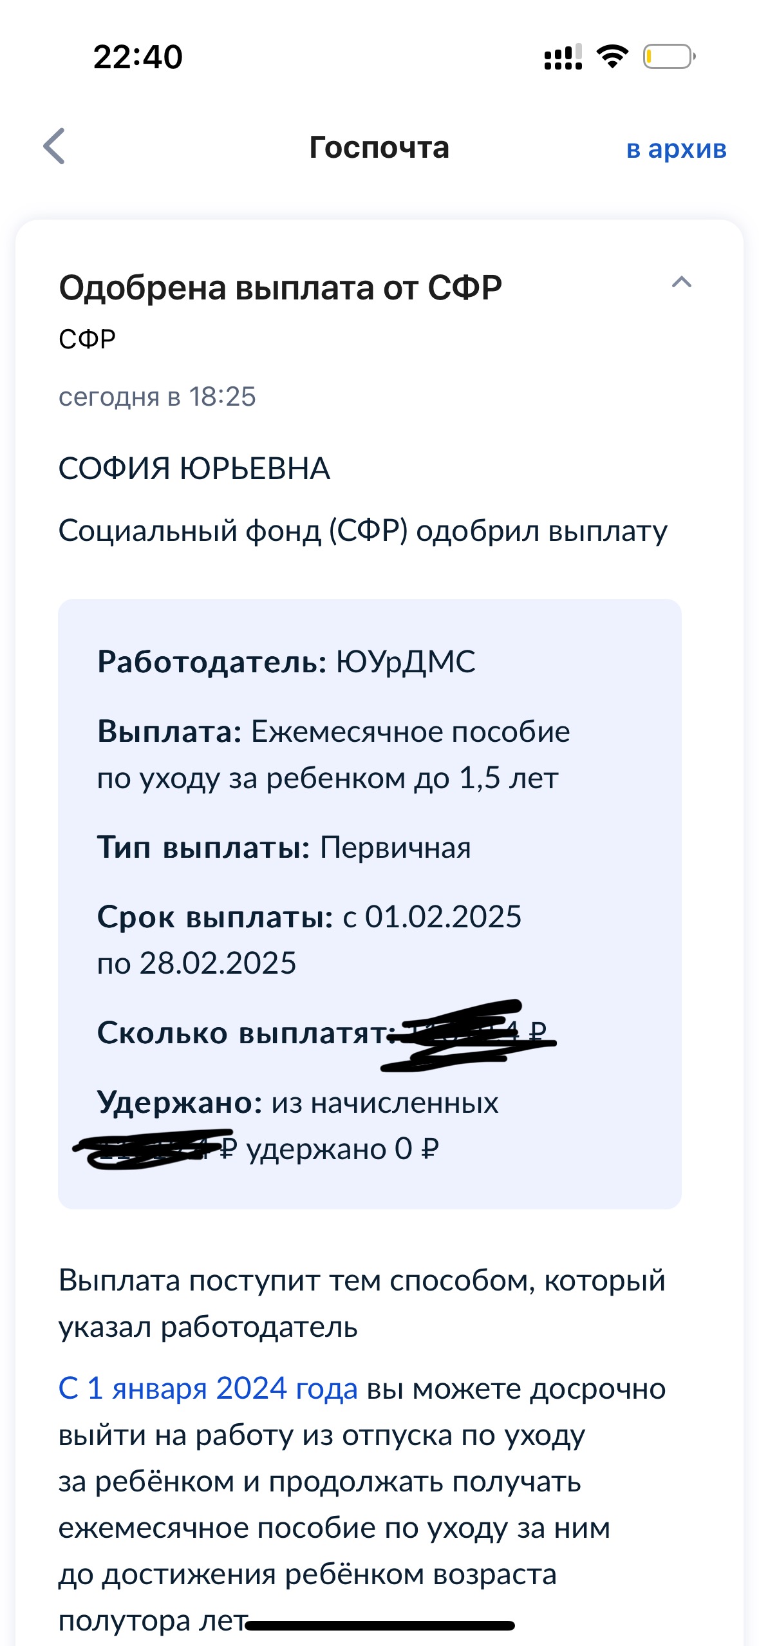Tap the back chevron to leave the message
Image resolution: width=759 pixels, height=1646 pixels.
point(55,148)
